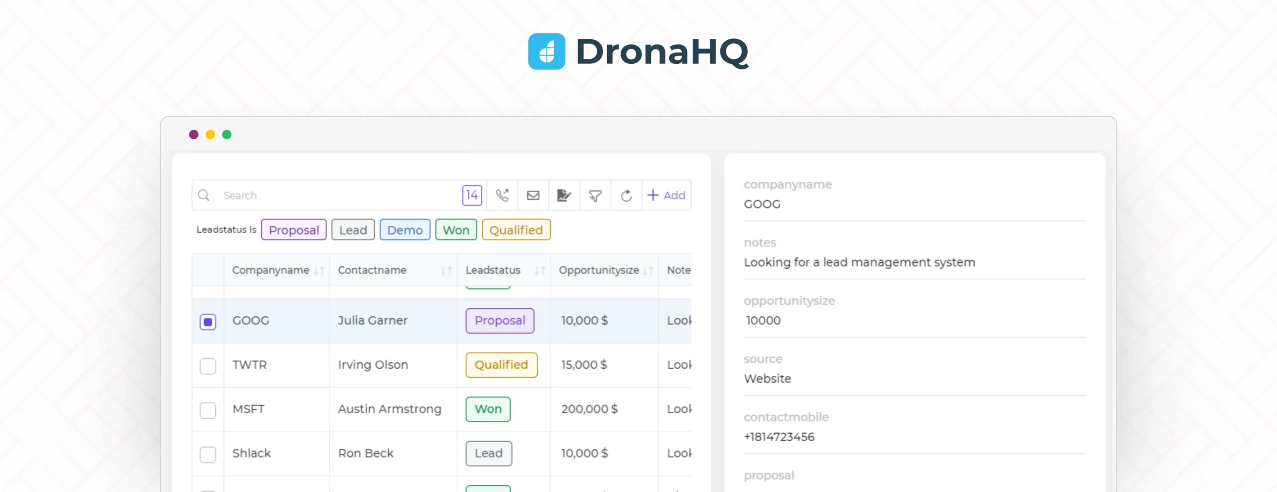Sort table by Companyname column arrows
Image resolution: width=1277 pixels, height=492 pixels.
(x=319, y=270)
